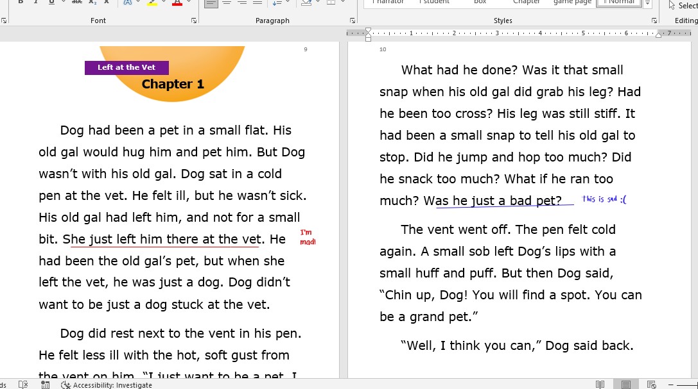Click the line '"Well, I think you can," Dog said back.'
This screenshot has height=389, width=698.
click(x=517, y=345)
